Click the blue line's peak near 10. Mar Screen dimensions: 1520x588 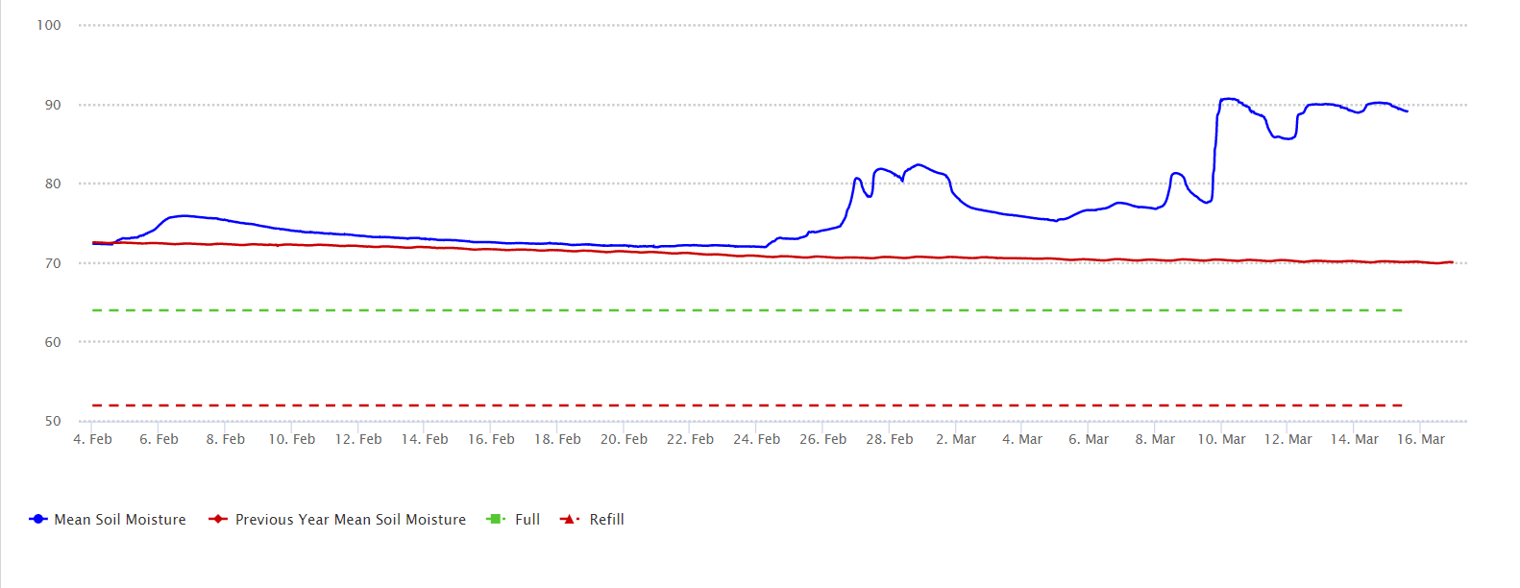(x=1228, y=99)
